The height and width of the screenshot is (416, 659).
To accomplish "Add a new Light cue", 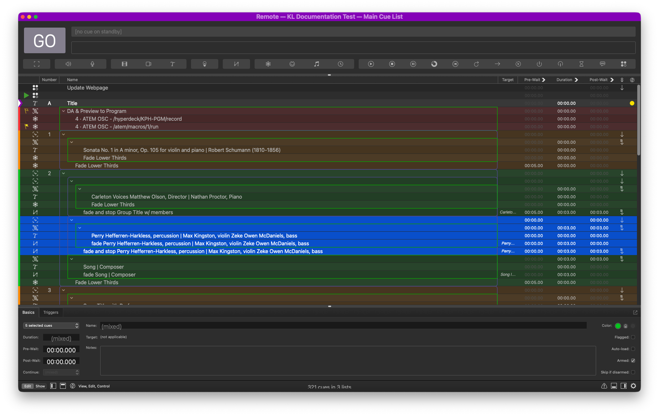I will coord(205,64).
